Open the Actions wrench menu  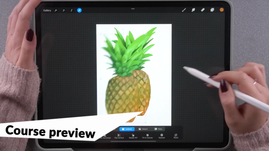[56, 10]
